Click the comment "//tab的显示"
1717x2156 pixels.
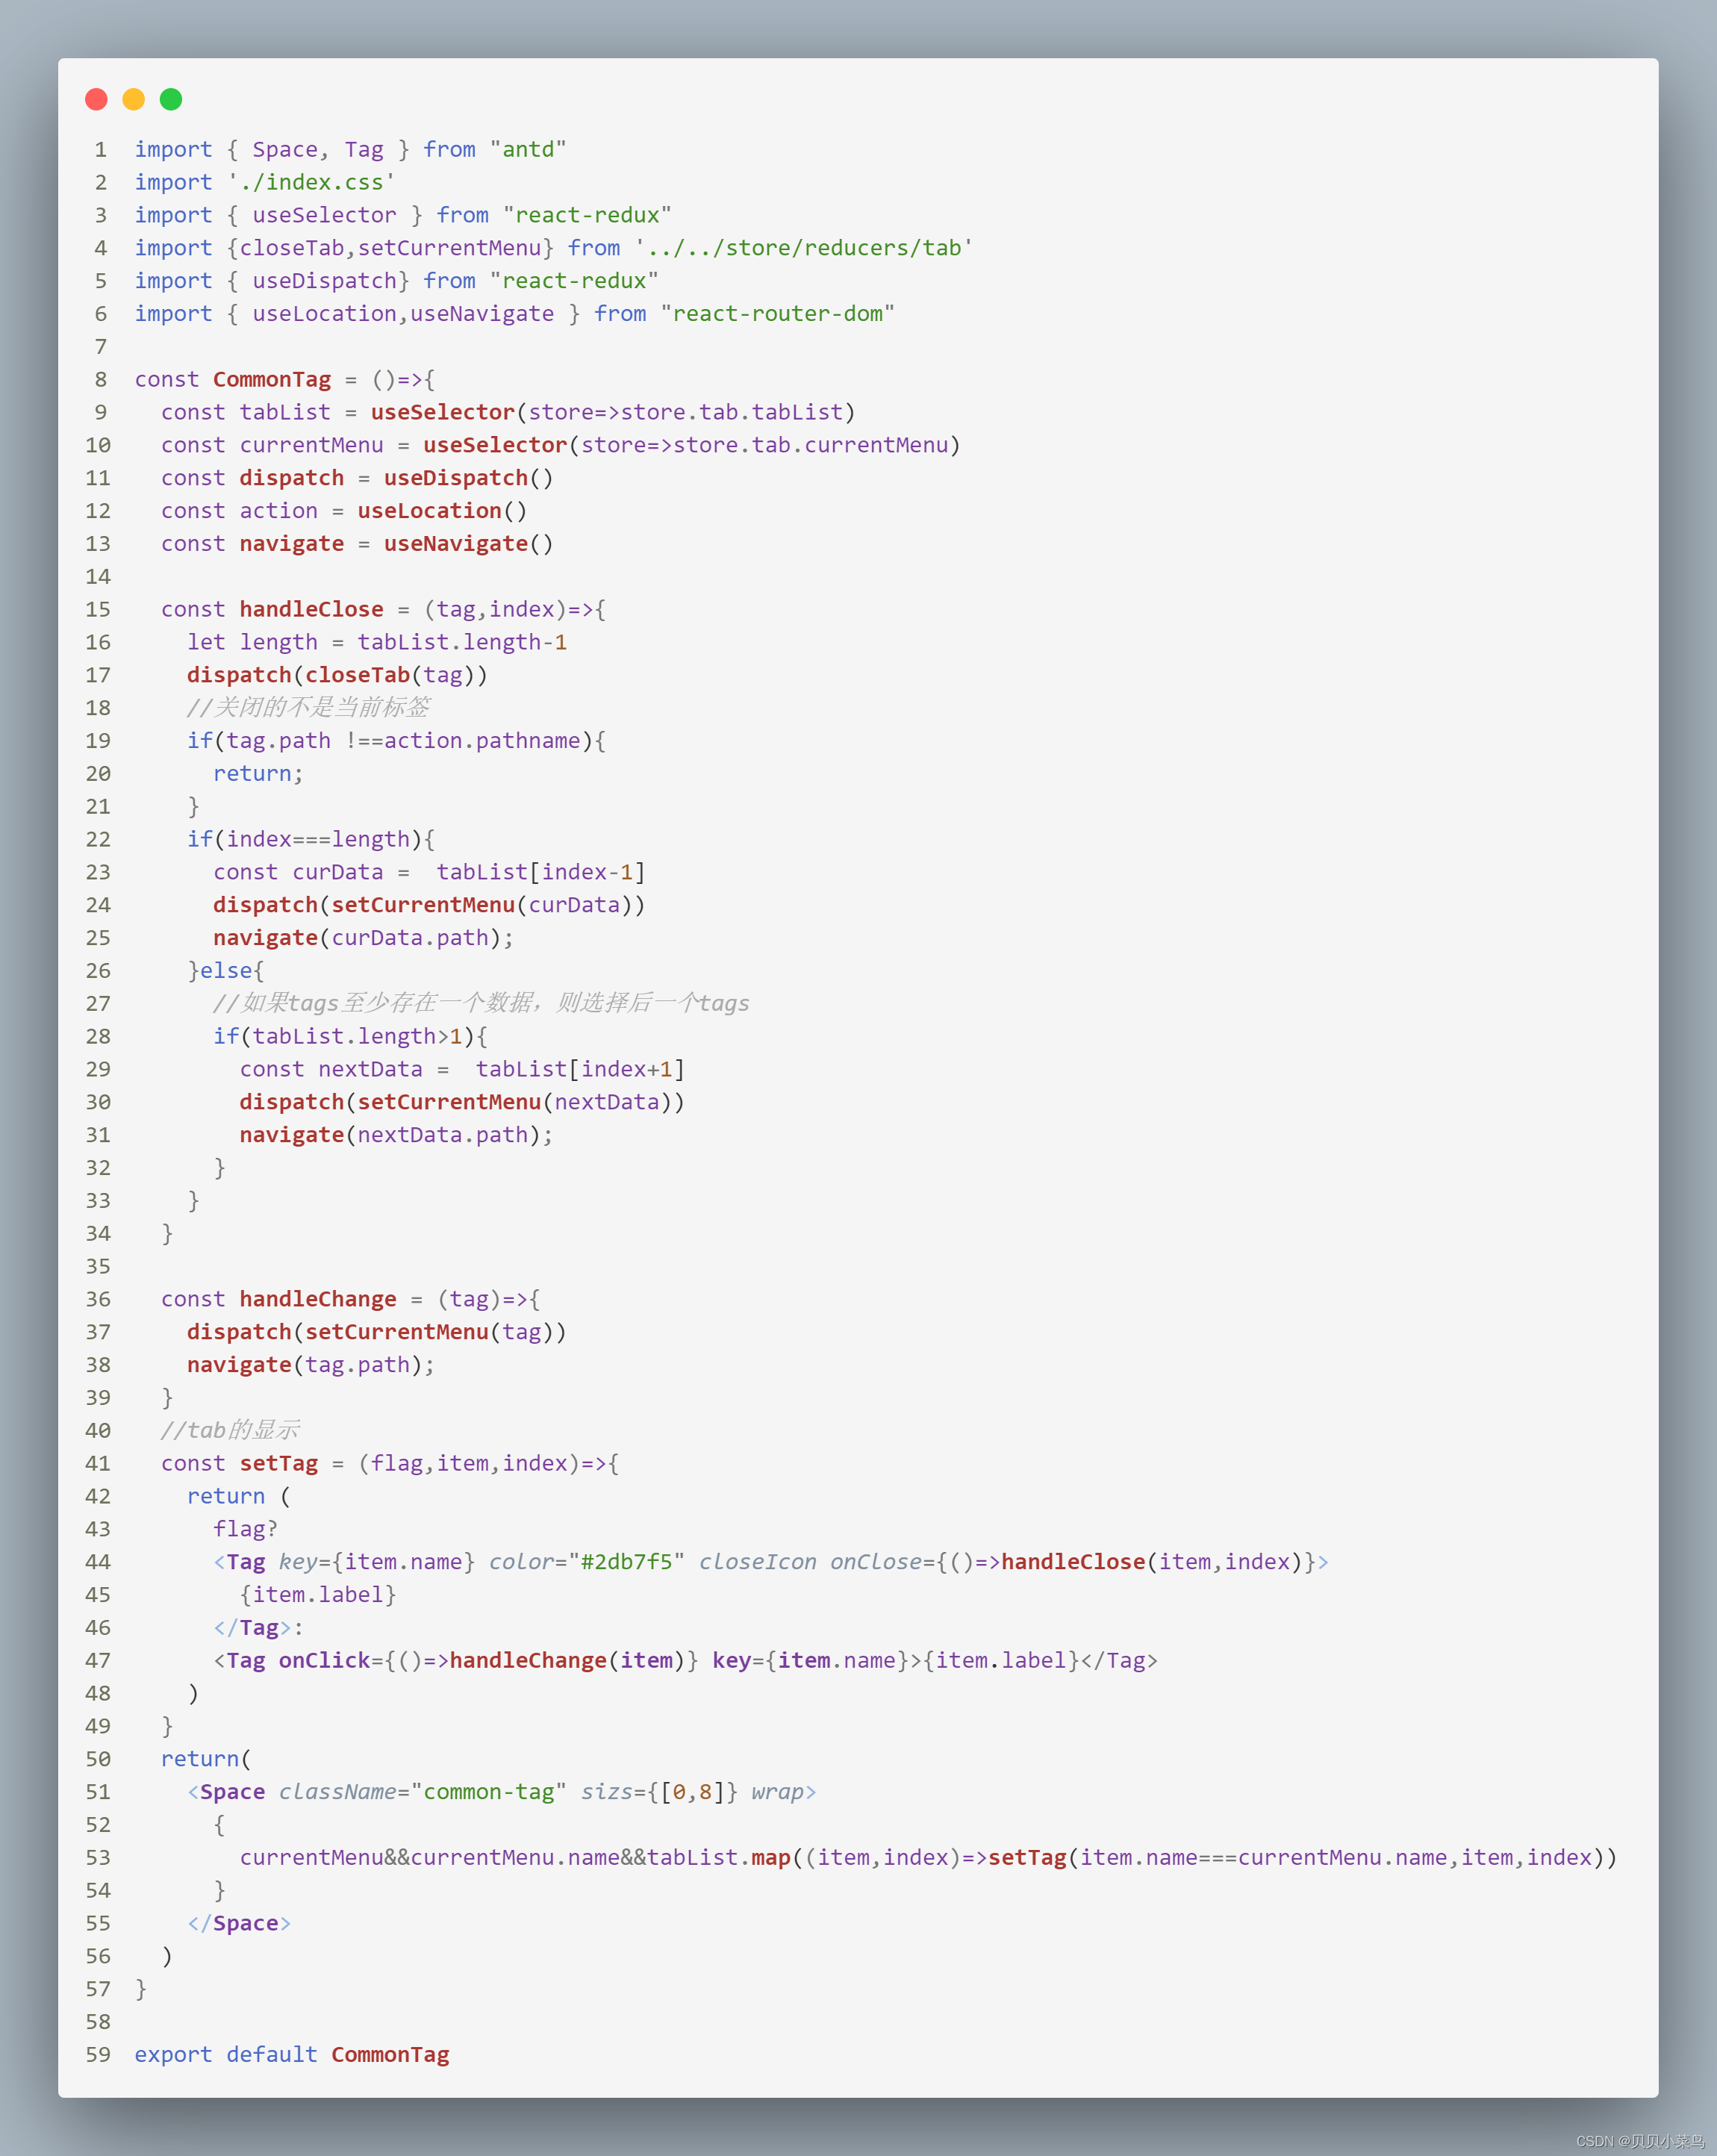(x=230, y=1430)
